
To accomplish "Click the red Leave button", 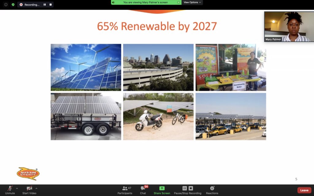I will click(304, 190).
